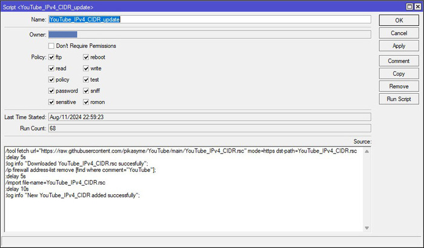
Task: Toggle the romon policy checkbox
Action: [x=86, y=102]
